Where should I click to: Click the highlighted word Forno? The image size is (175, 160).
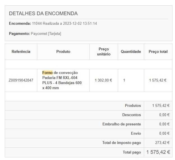pyautogui.click(x=47, y=73)
